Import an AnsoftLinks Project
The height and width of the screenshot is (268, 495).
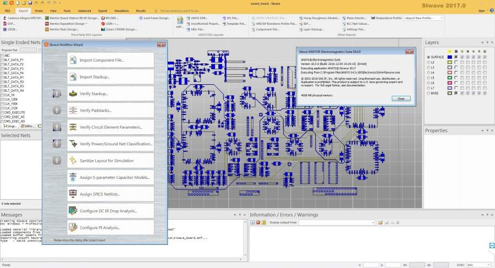(x=203, y=24)
